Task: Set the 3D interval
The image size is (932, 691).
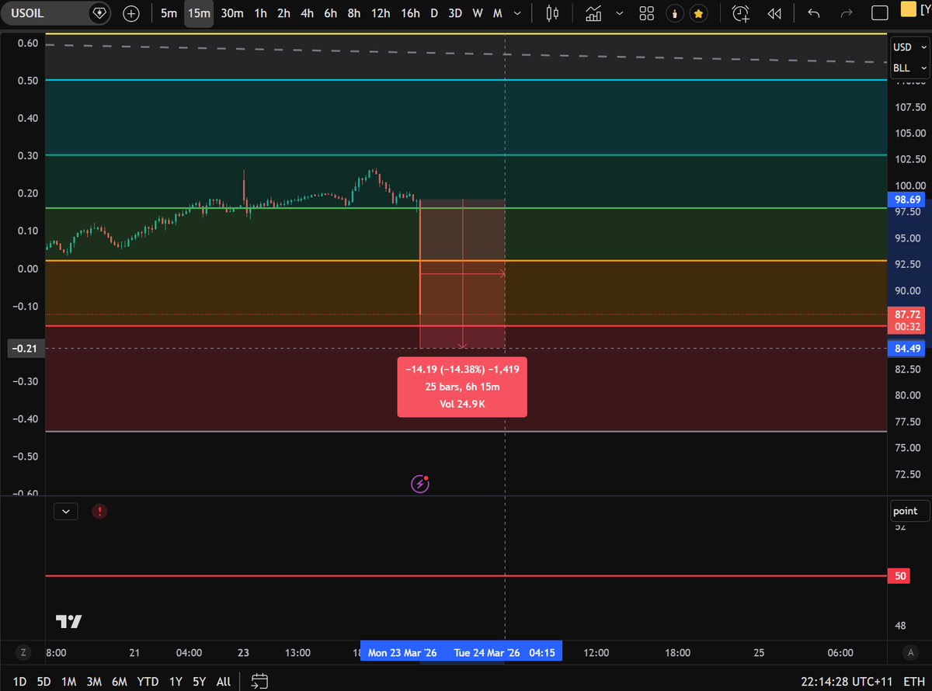Action: pyautogui.click(x=455, y=13)
